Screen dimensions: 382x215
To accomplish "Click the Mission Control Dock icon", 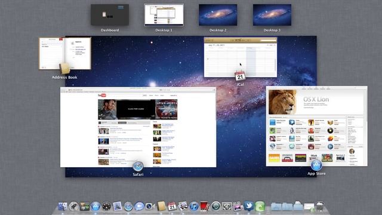I will click(x=85, y=207).
